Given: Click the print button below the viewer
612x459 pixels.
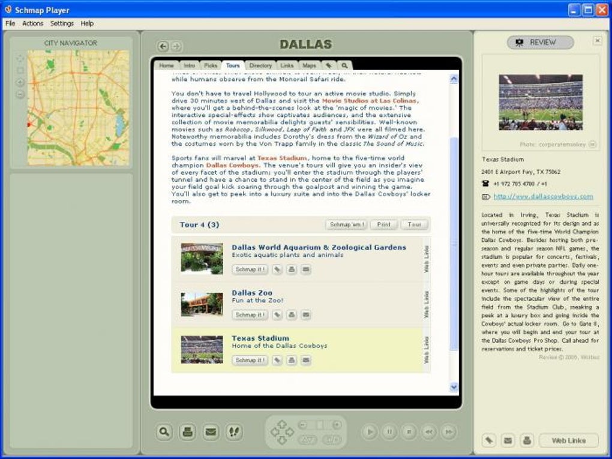Looking at the screenshot, I should coord(188,431).
